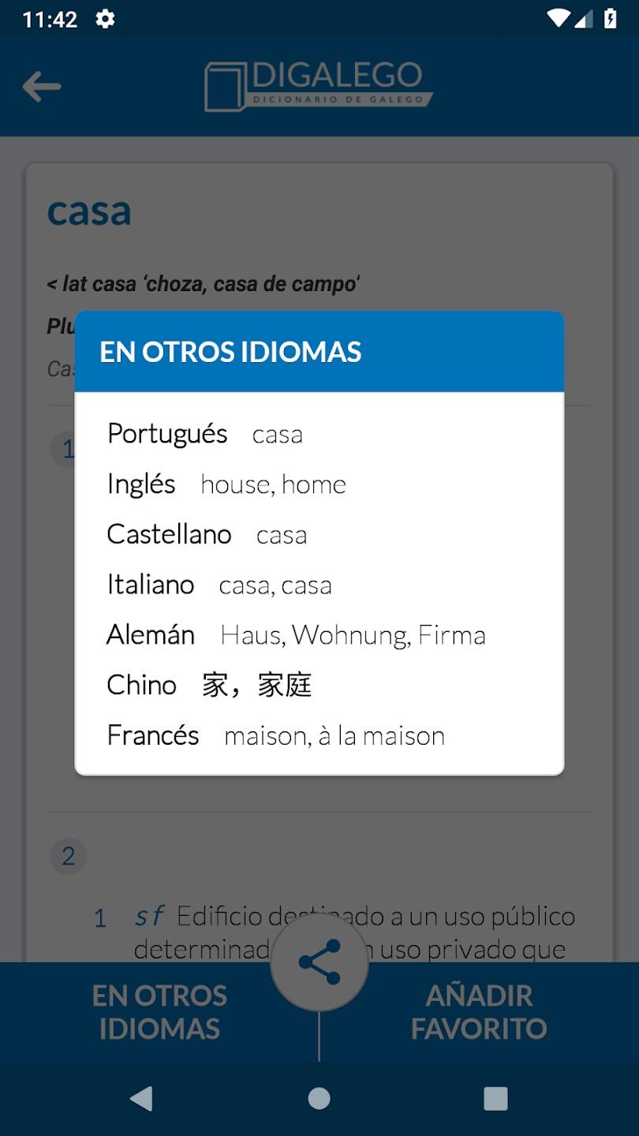This screenshot has height=1136, width=639.
Task: Tap the Portugués translation row
Action: (205, 434)
